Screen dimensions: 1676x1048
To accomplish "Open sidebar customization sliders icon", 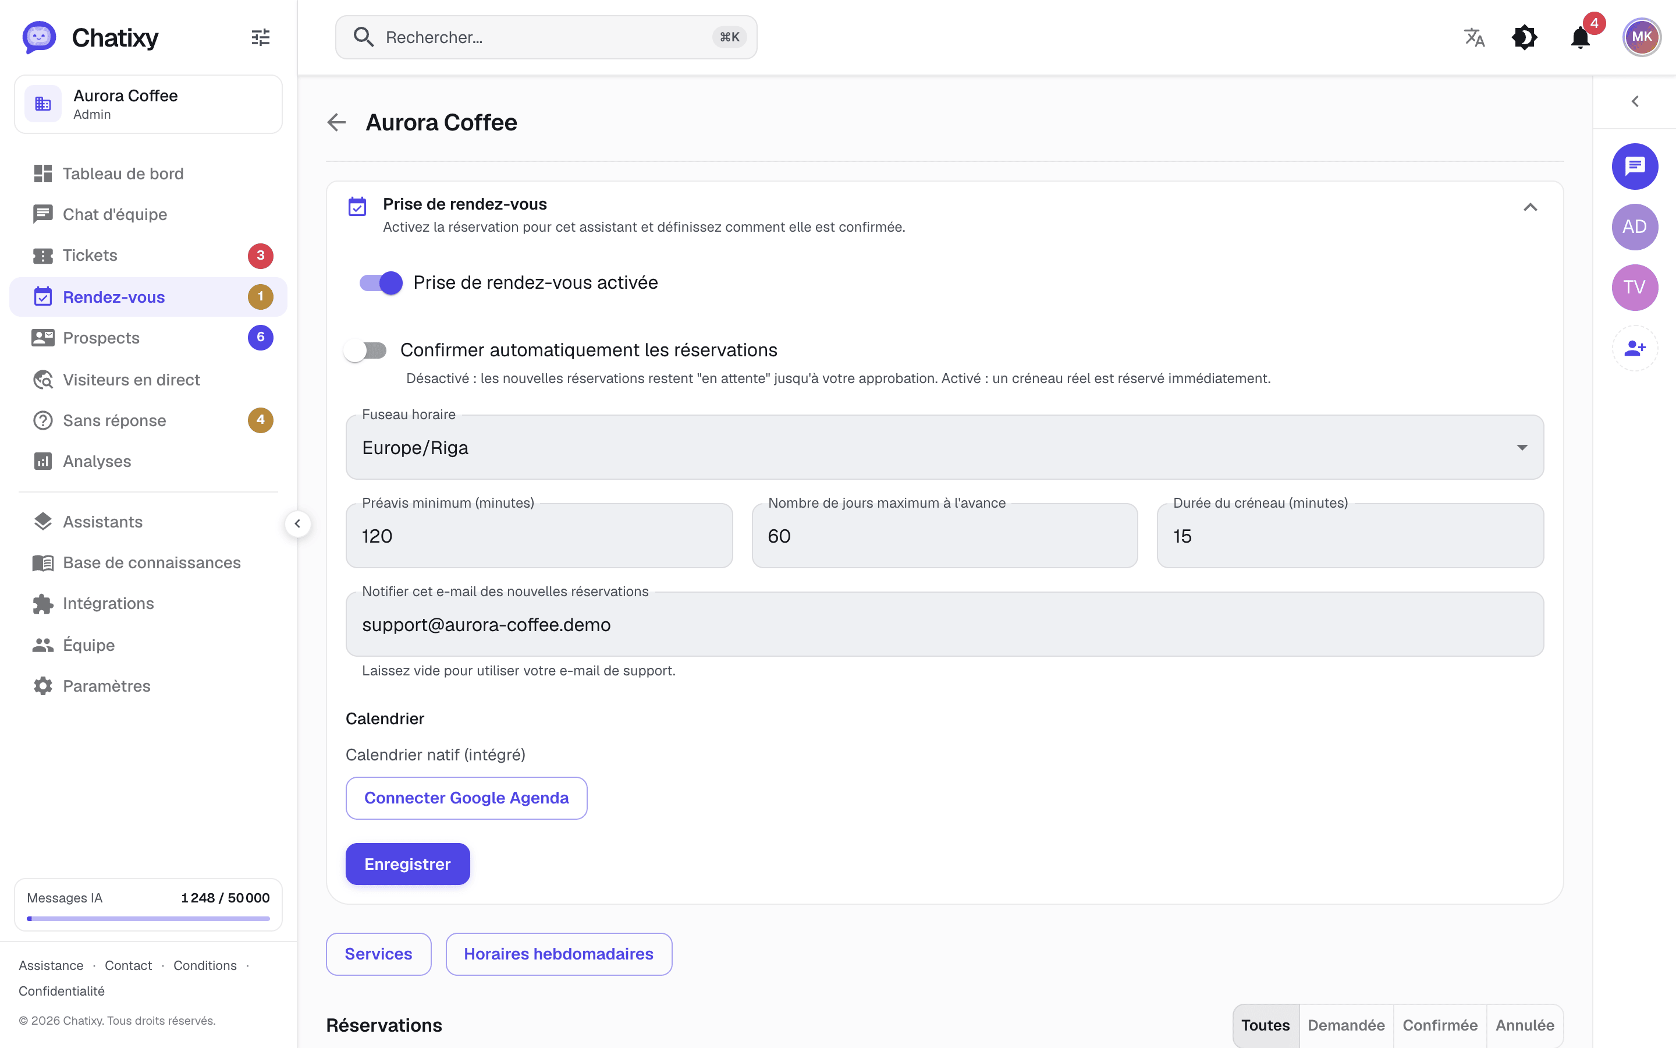I will (260, 37).
